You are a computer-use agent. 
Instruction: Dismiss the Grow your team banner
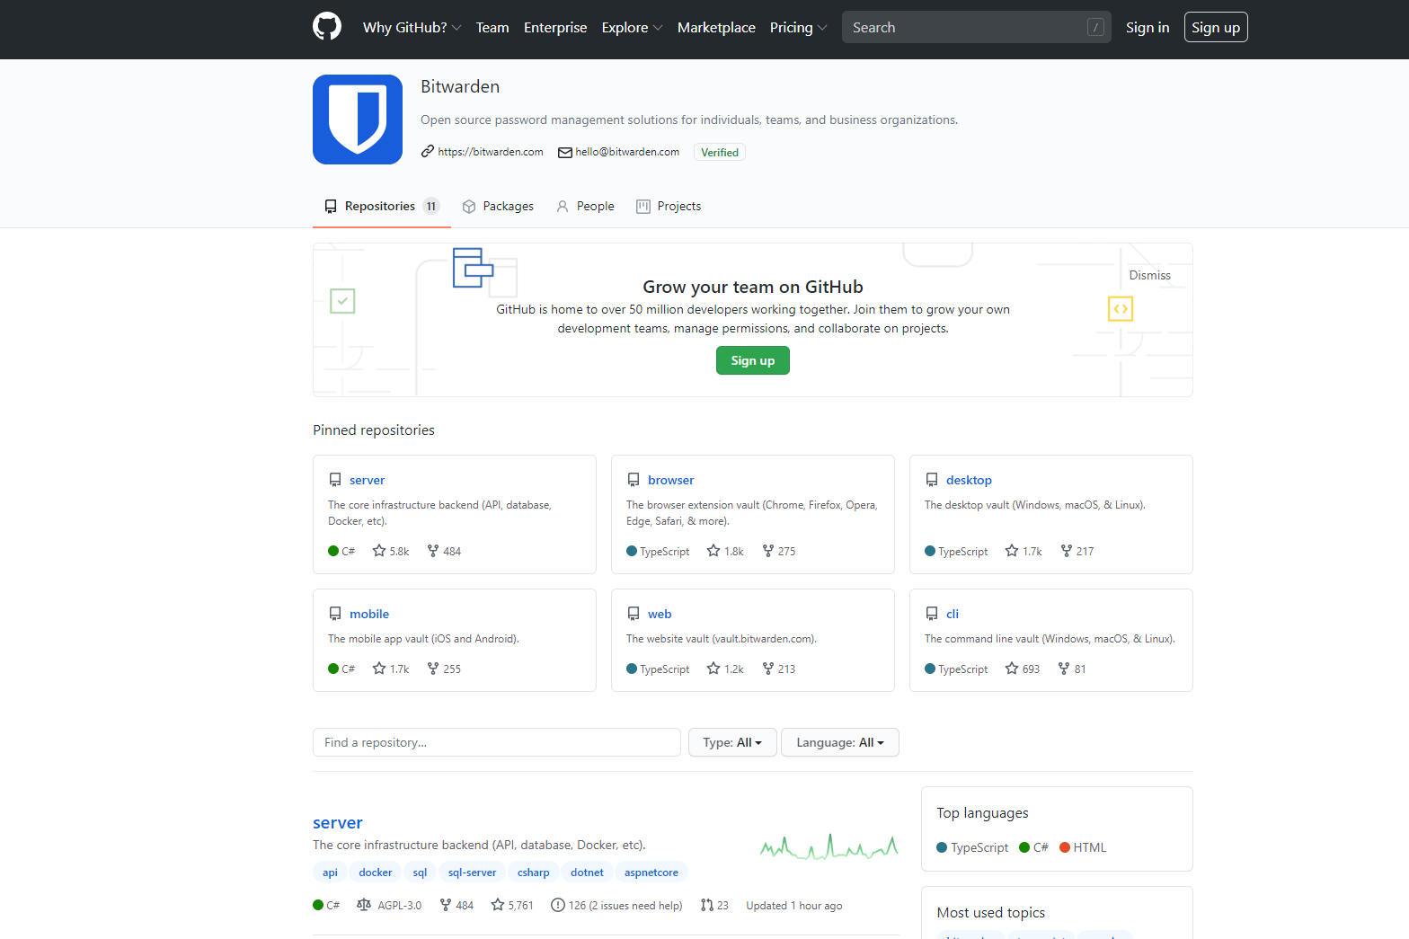[x=1149, y=275]
